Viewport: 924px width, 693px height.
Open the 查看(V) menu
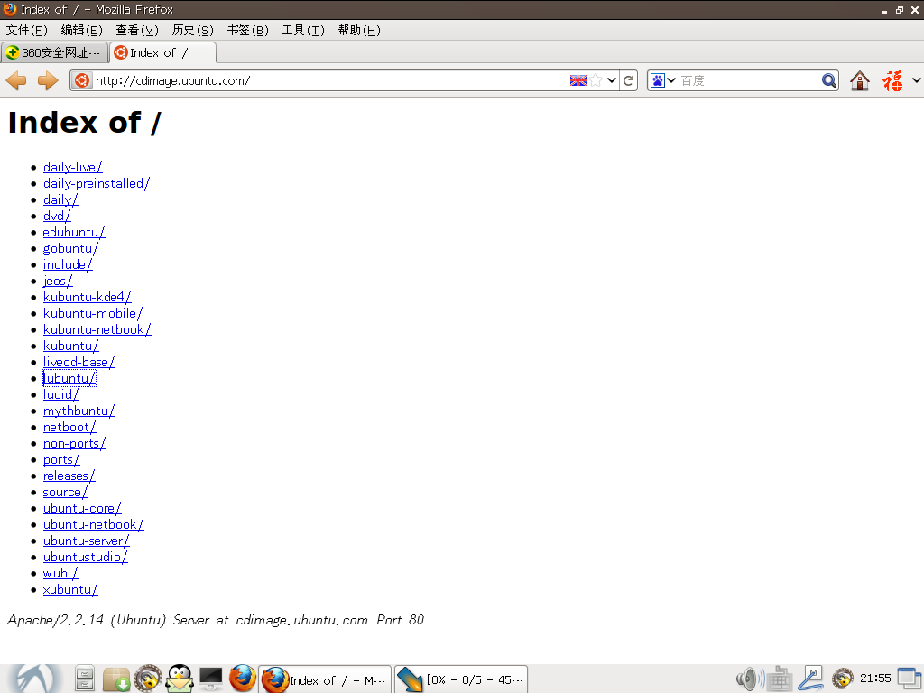137,30
